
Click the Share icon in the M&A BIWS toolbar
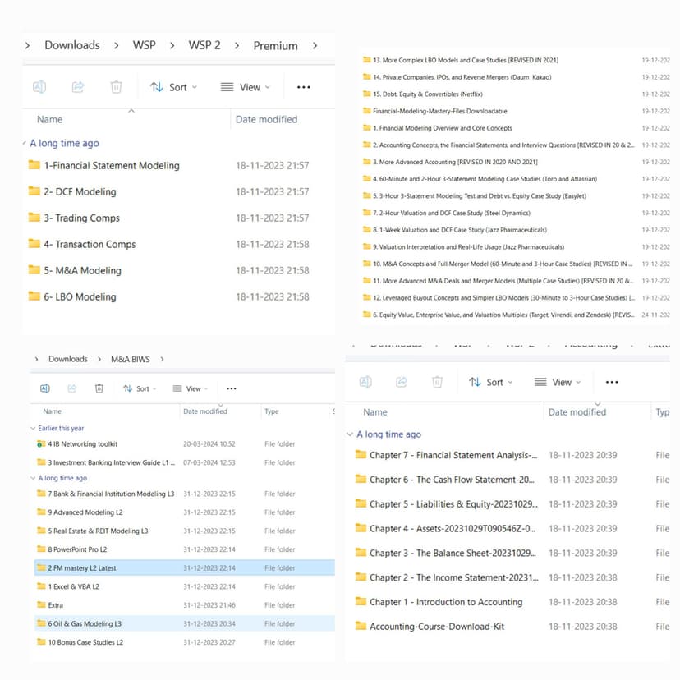click(72, 388)
